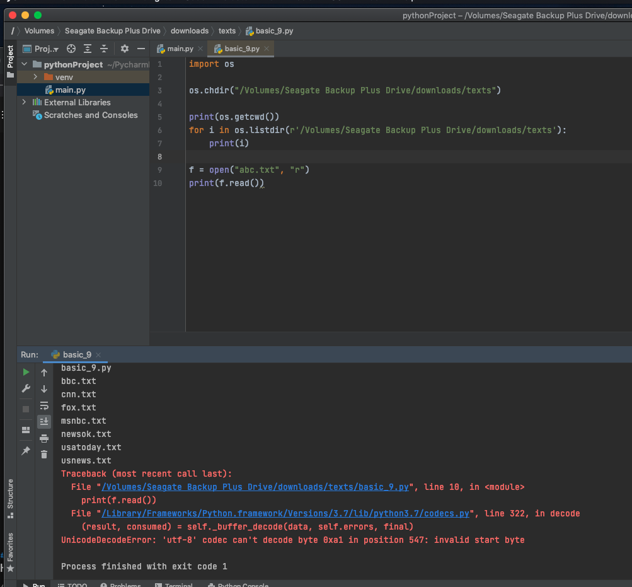Viewport: 632px width, 587px height.
Task: Click the root slash breadcrumb
Action: click(13, 31)
